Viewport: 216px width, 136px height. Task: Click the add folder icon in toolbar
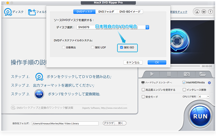click(32, 12)
